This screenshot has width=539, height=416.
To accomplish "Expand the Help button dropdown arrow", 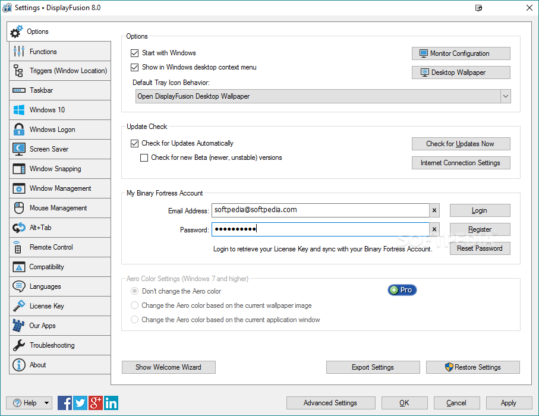I will click(46, 403).
